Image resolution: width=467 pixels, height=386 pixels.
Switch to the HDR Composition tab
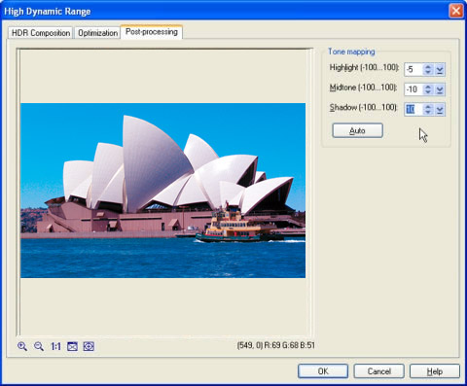pyautogui.click(x=40, y=33)
